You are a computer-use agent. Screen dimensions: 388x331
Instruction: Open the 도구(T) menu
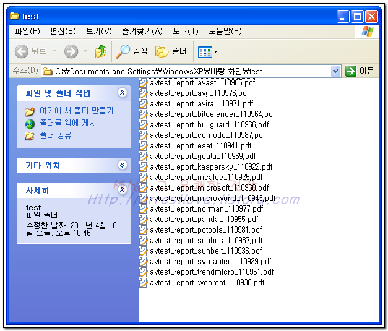186,32
